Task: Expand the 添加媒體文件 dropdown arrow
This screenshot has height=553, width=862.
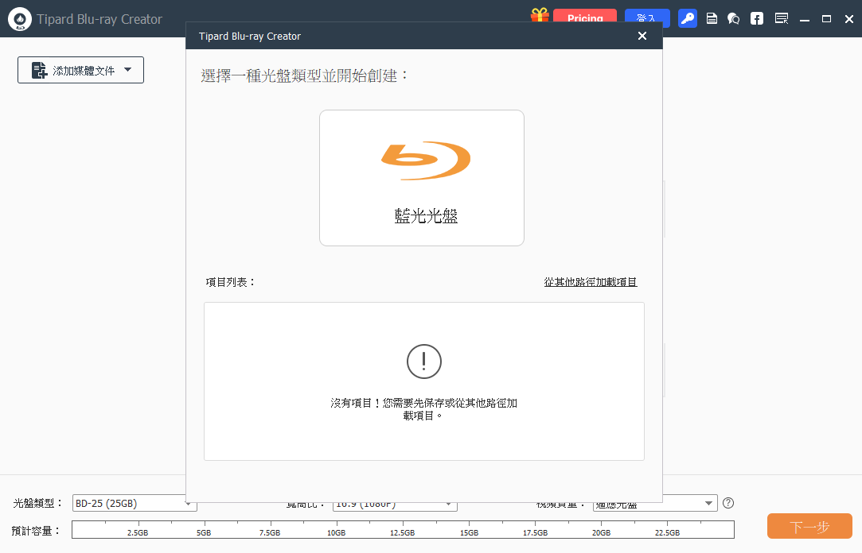Action: [x=128, y=70]
